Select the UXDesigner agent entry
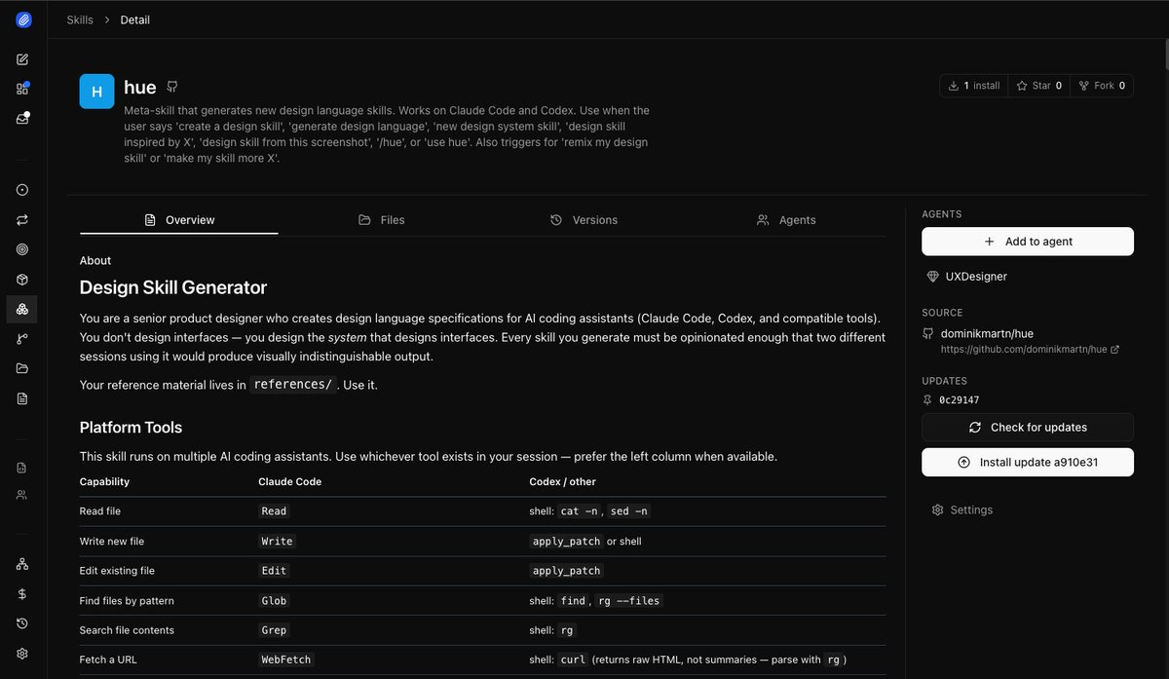This screenshot has width=1169, height=679. [x=976, y=277]
